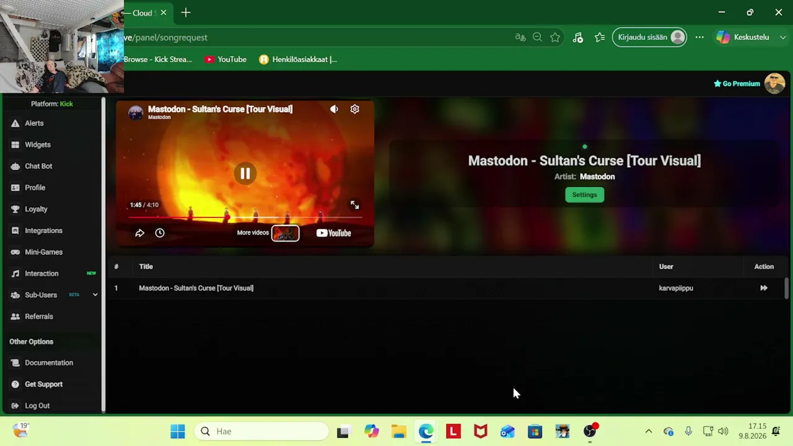Image resolution: width=793 pixels, height=446 pixels.
Task: Open Alerts in the sidebar
Action: point(34,123)
